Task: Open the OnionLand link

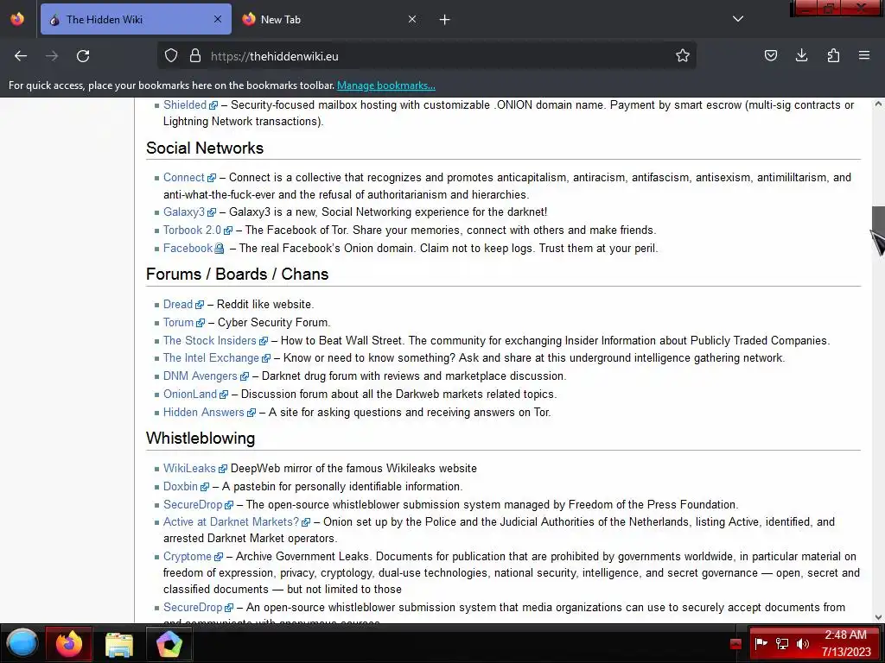Action: (190, 394)
